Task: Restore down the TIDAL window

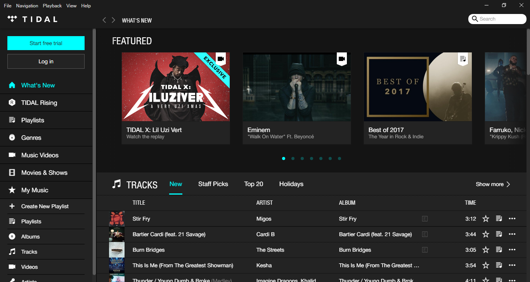Action: click(504, 5)
